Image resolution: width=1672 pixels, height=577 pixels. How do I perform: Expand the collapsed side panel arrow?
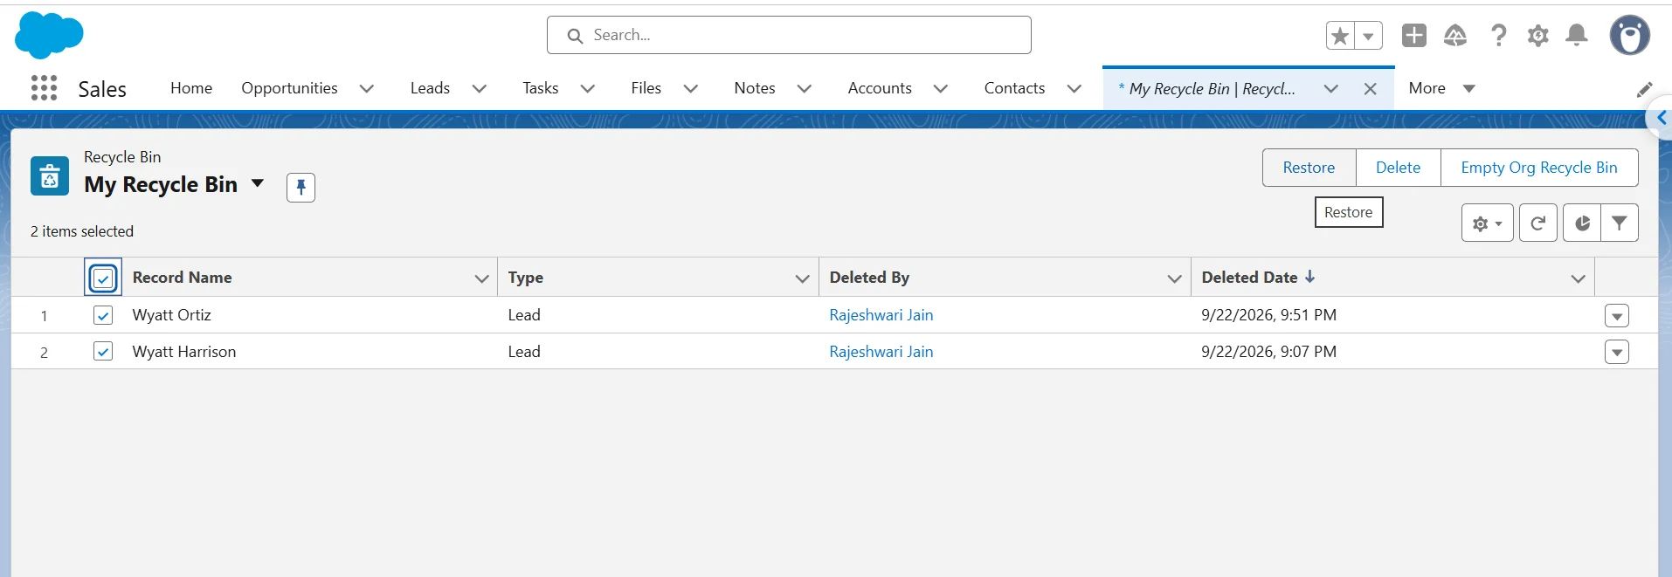pos(1660,118)
